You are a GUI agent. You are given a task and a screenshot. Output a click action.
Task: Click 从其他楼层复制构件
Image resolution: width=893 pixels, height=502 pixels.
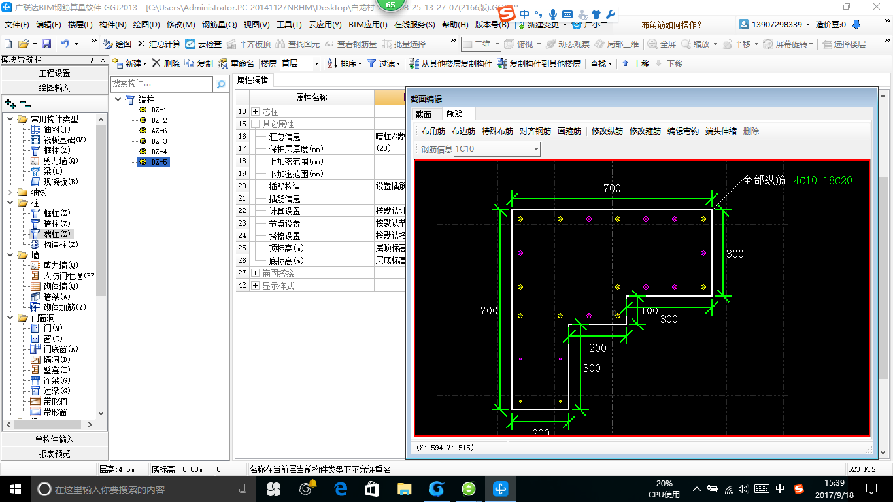coord(450,63)
